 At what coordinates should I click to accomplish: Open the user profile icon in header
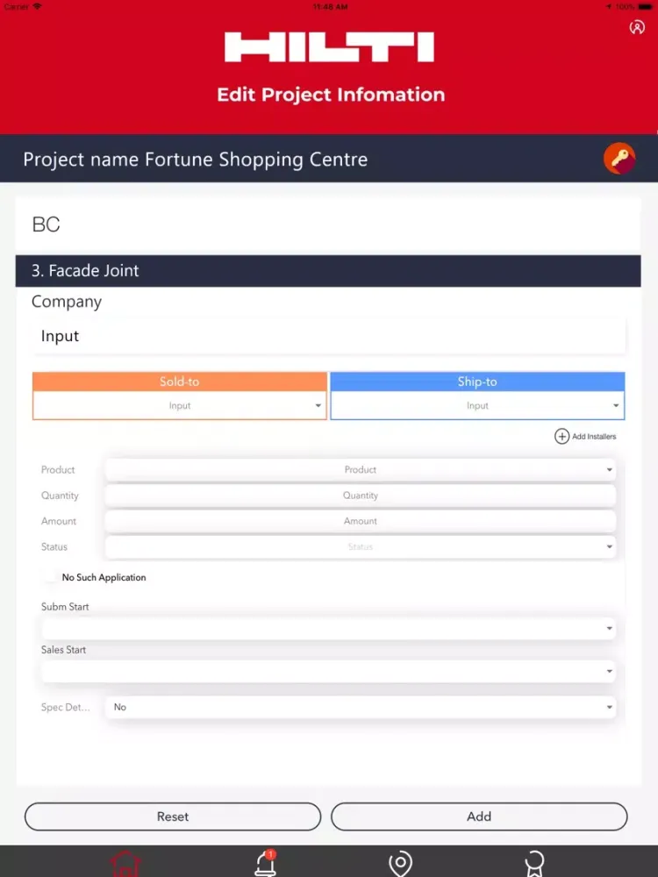637,27
